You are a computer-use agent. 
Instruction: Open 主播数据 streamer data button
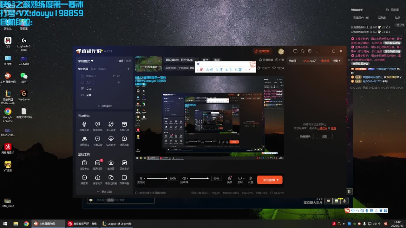(262, 51)
